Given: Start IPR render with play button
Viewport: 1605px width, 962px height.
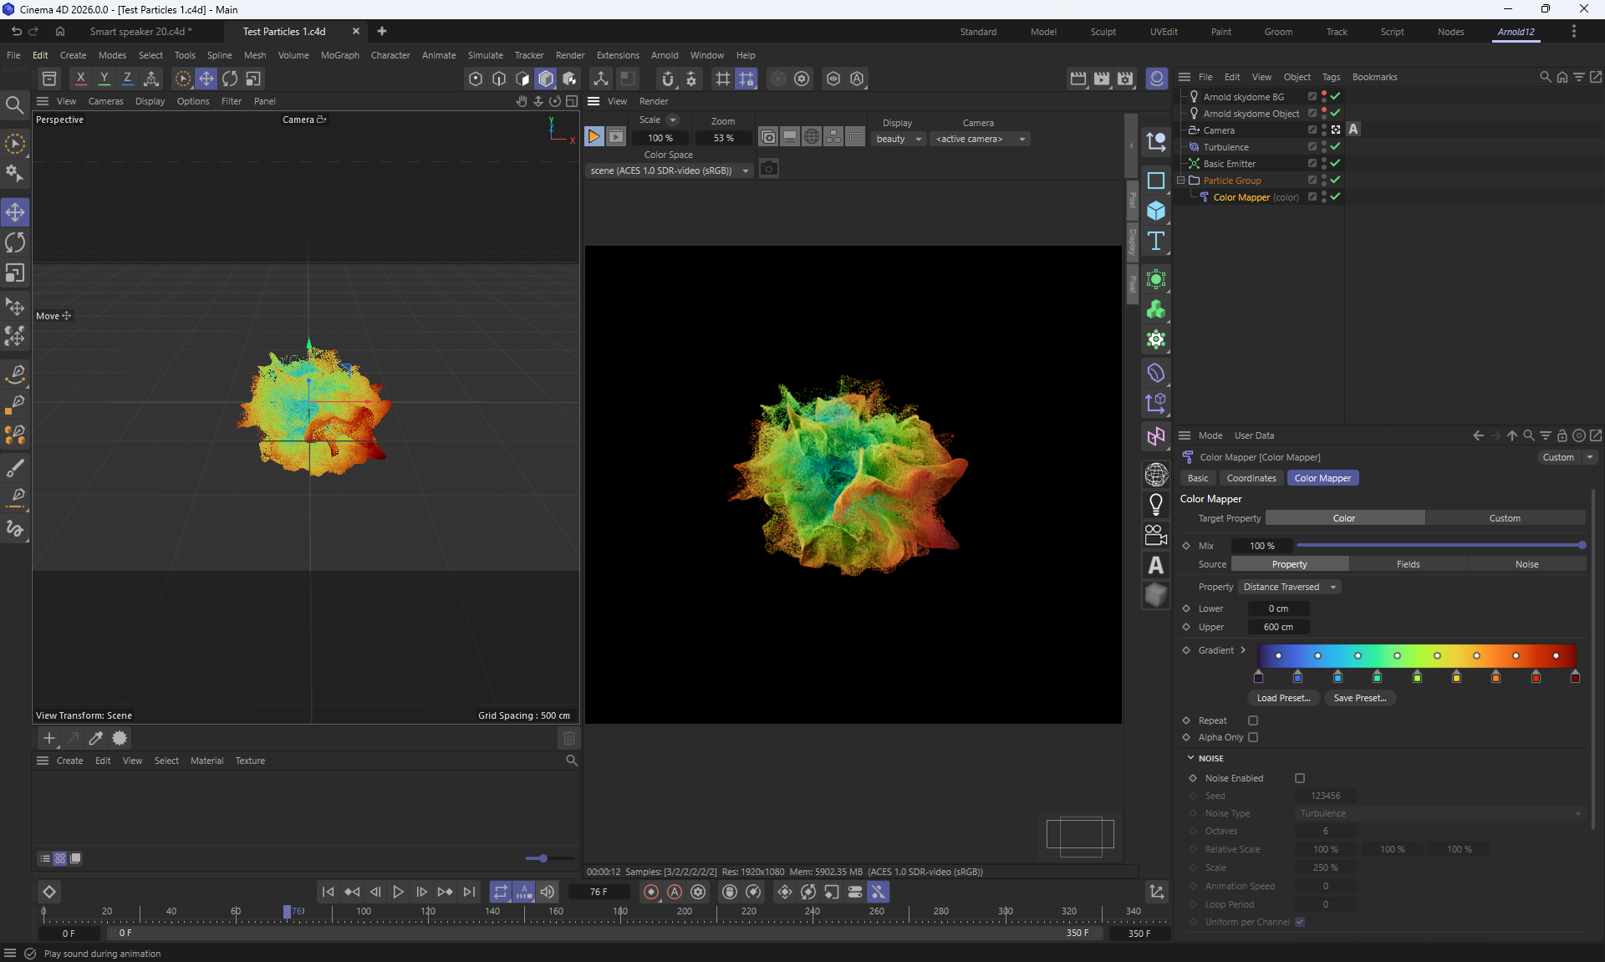Looking at the screenshot, I should click(x=594, y=137).
